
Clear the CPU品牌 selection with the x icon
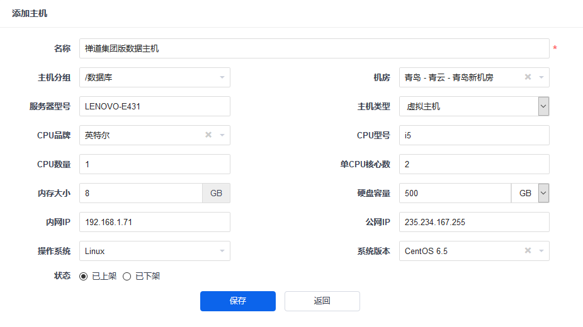coord(208,135)
